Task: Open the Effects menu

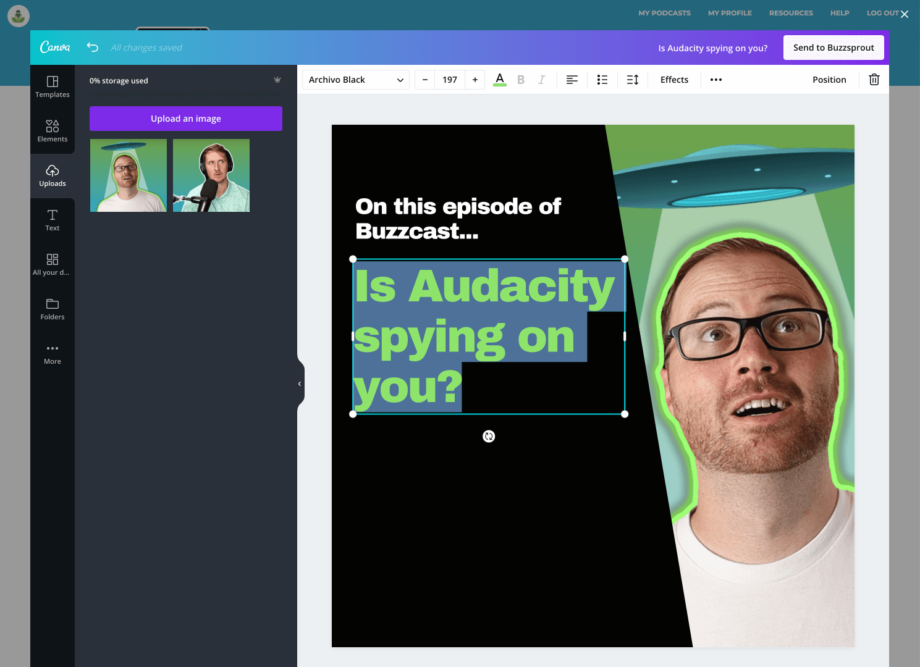Action: [x=674, y=80]
